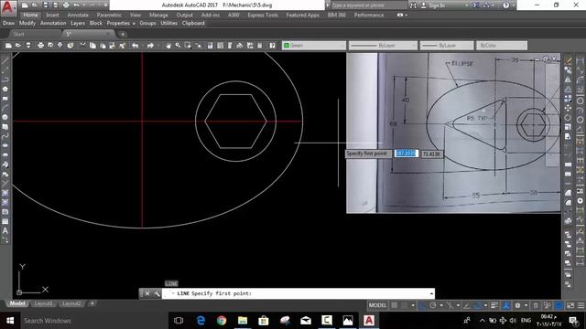Viewport: 586px width, 329px height.
Task: Open the AutoCAD application menu logo
Action: (x=7, y=6)
